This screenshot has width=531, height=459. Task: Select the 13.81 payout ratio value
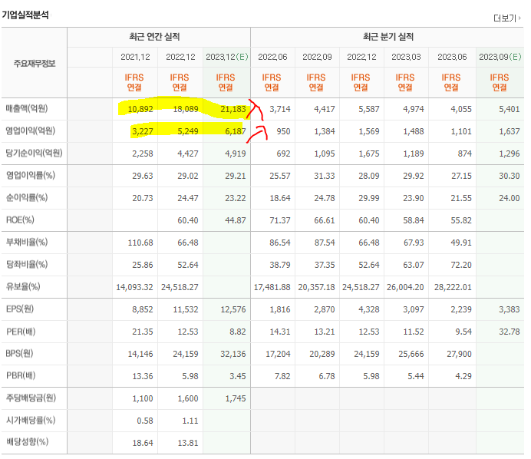pyautogui.click(x=188, y=443)
